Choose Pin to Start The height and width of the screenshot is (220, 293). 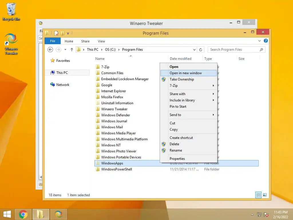pos(189,107)
